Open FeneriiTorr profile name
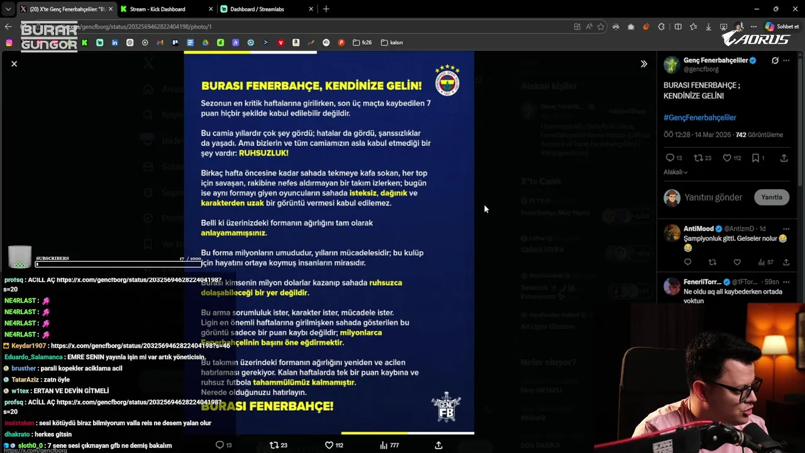Screen dimensions: 805x453 pos(702,282)
